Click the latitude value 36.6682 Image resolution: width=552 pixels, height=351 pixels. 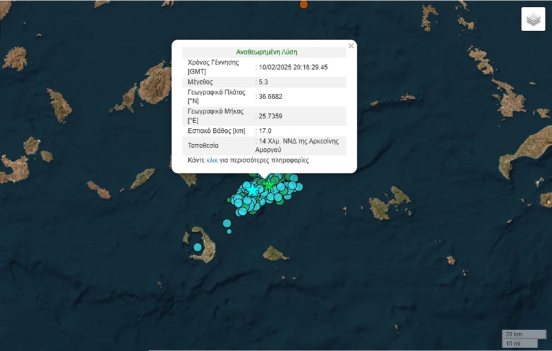270,97
